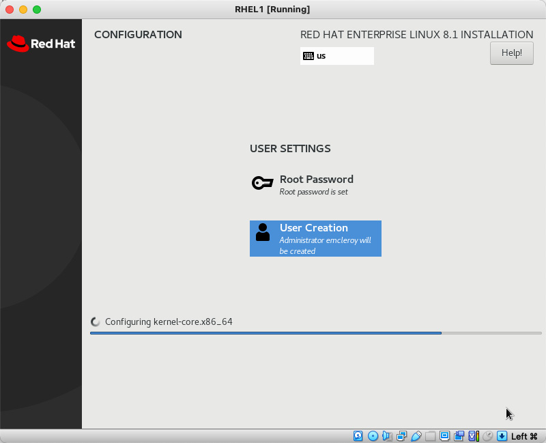The image size is (546, 443).
Task: Open the USB devices status icon
Action: click(416, 436)
